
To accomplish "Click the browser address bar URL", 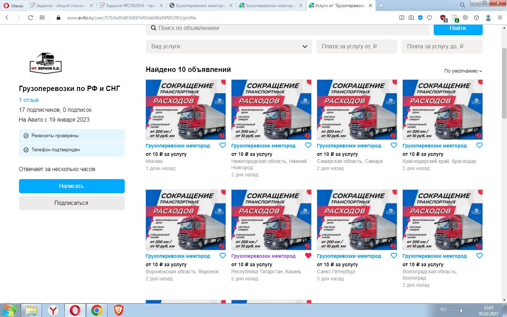I will point(131,18).
